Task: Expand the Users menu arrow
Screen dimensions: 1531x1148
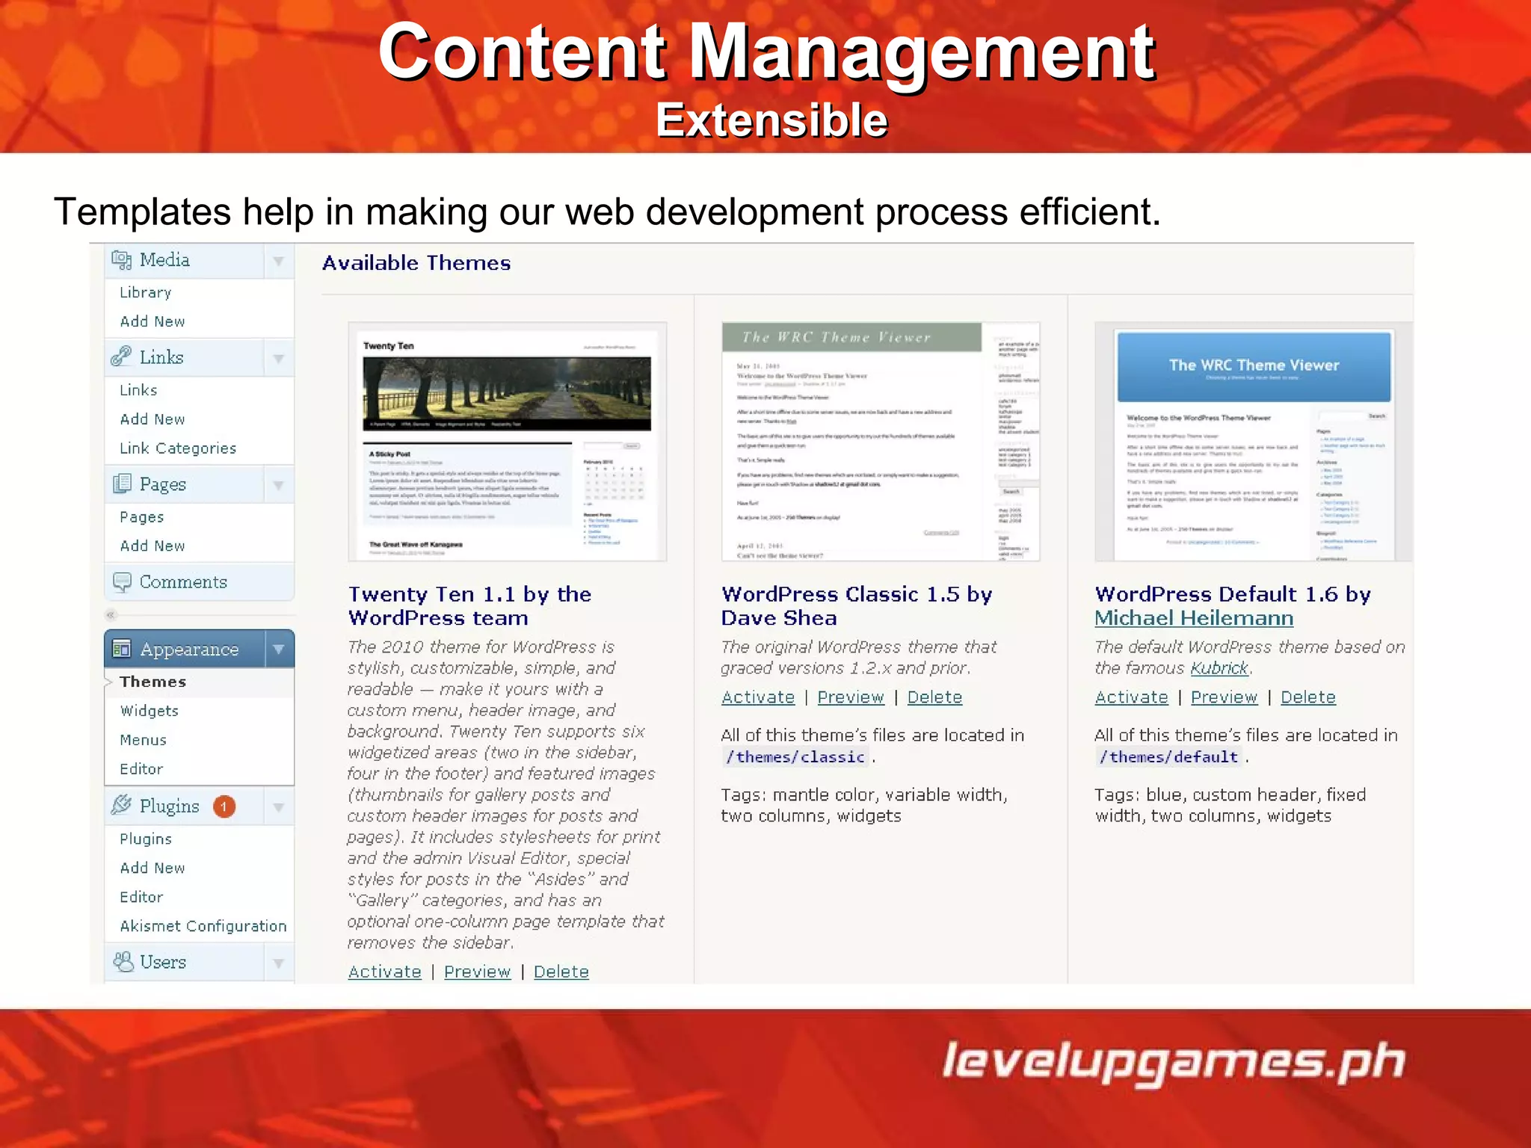Action: pos(278,963)
